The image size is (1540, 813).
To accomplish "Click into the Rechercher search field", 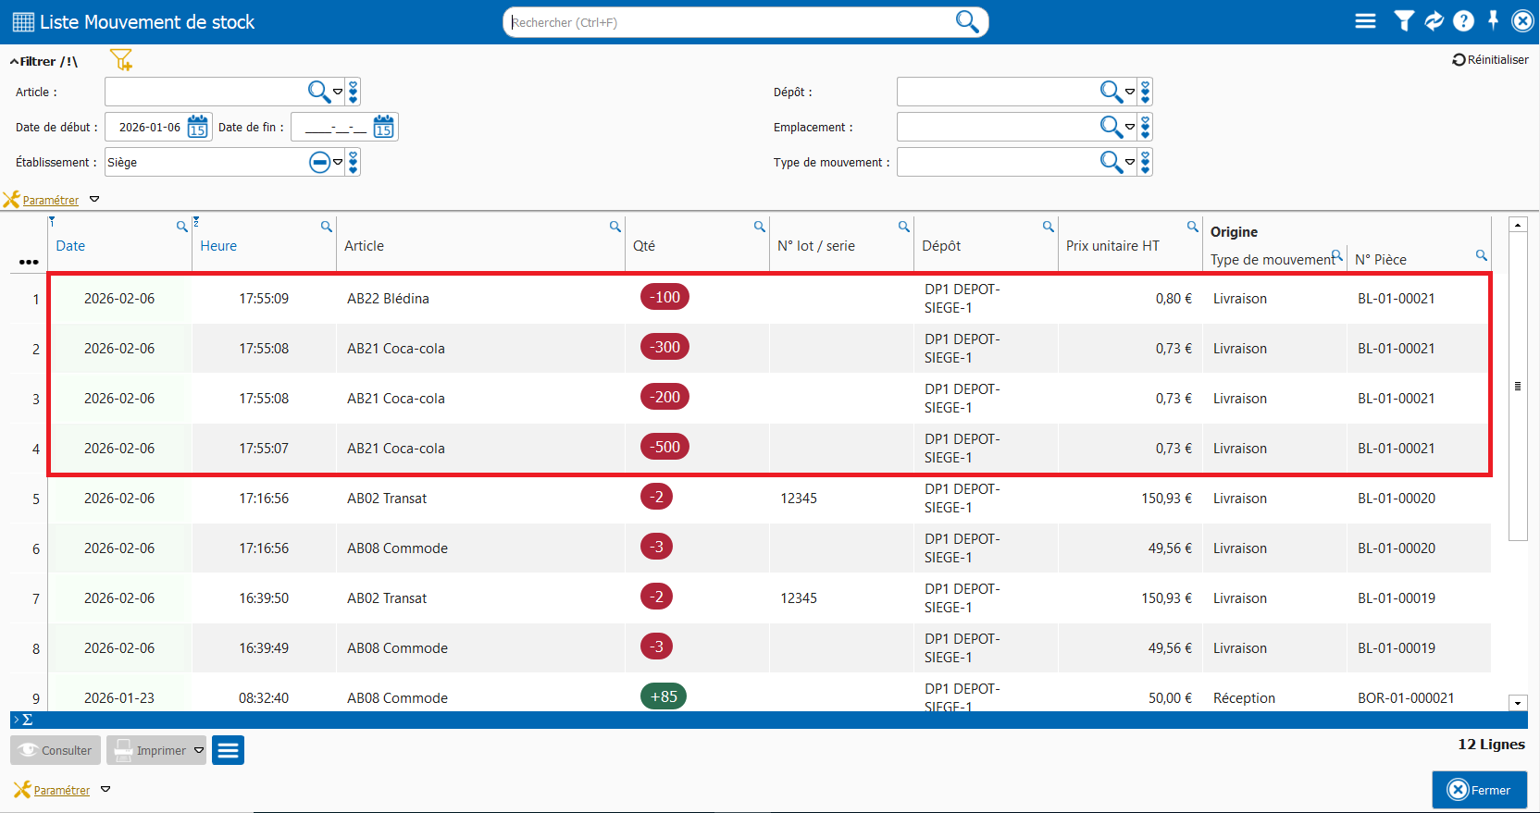I will click(731, 22).
